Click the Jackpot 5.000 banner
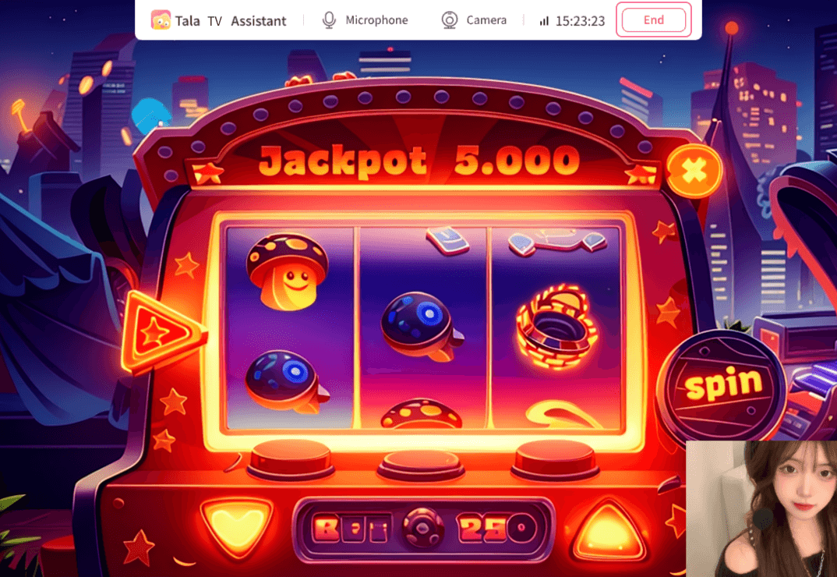This screenshot has width=837, height=577. pyautogui.click(x=419, y=161)
